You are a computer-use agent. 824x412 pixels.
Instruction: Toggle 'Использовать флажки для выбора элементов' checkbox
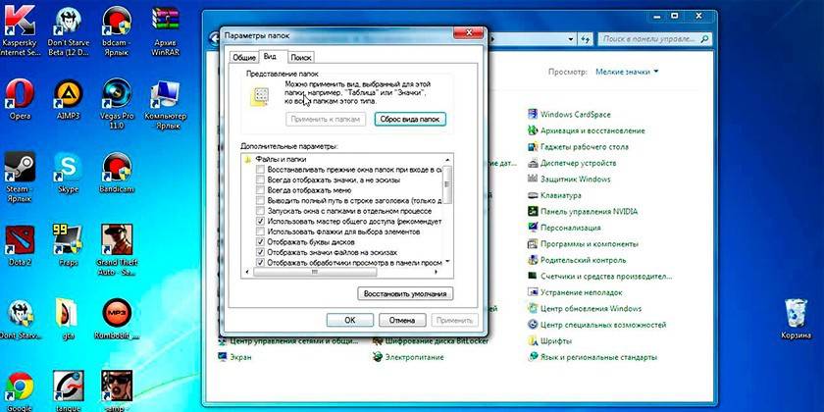point(260,231)
